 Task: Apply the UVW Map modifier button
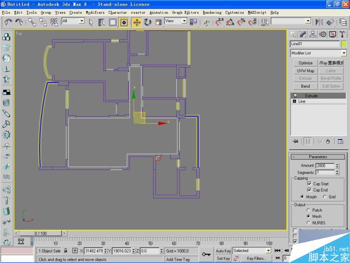tap(305, 71)
